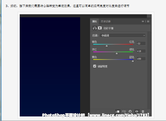Open the 色调 dropdown showing 中间调
The image size is (166, 121).
(x=123, y=35)
